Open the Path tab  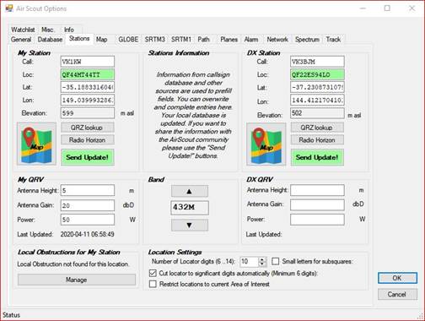tap(203, 40)
